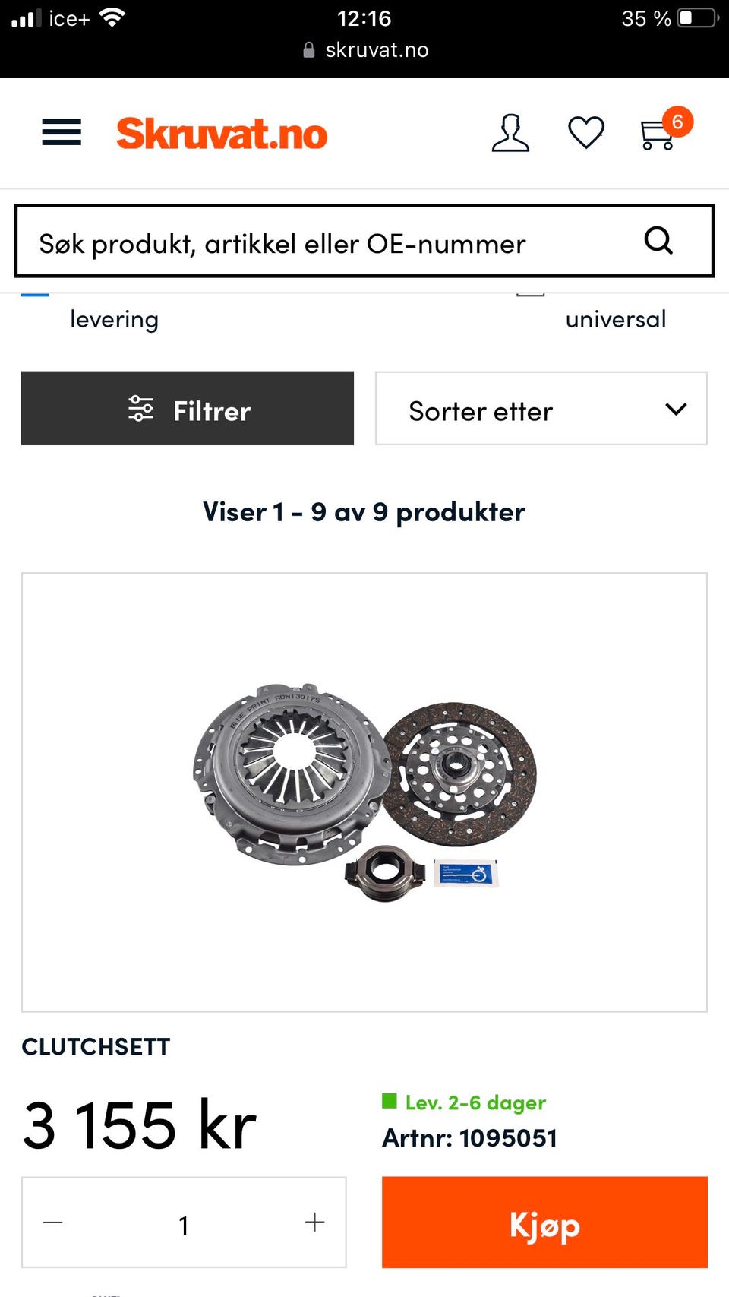Open the clutch kit product image

pos(364,792)
